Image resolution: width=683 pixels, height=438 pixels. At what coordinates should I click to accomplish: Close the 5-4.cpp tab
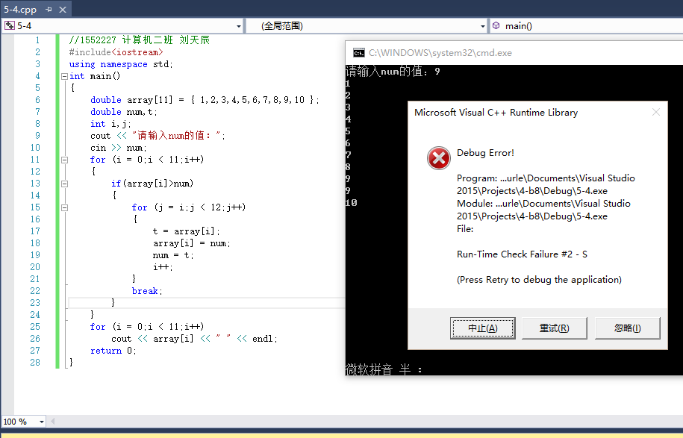tap(63, 9)
